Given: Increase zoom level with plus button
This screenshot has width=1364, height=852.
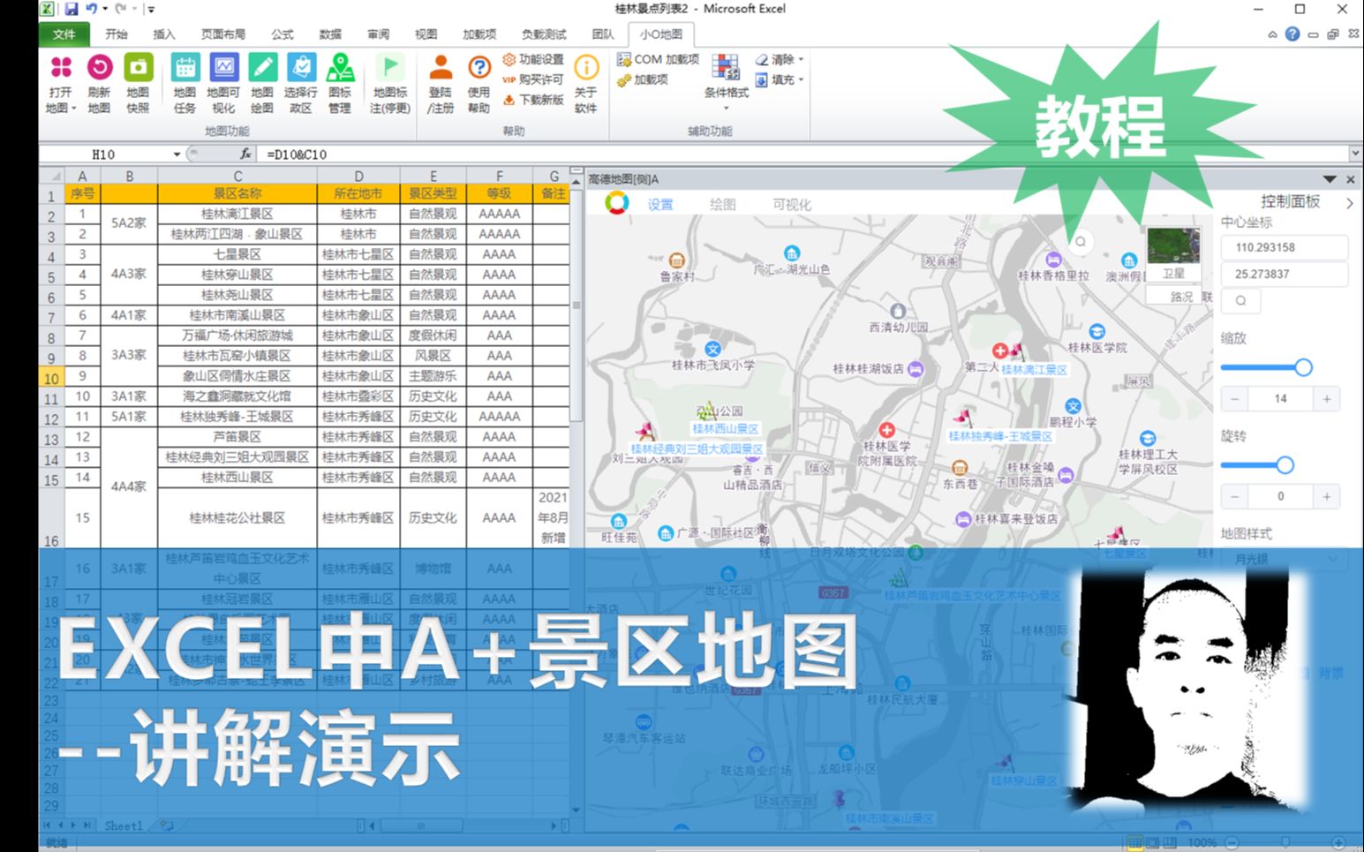Looking at the screenshot, I should click(x=1327, y=399).
